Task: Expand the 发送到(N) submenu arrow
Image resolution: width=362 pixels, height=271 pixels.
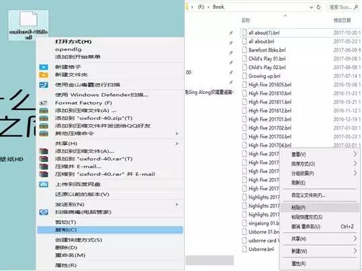Action: click(x=177, y=205)
